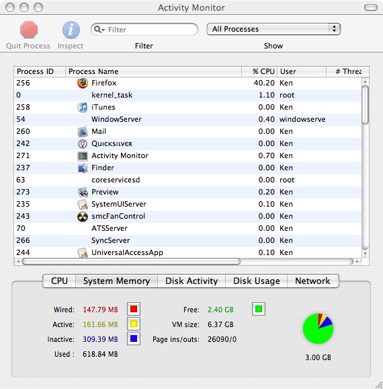
Task: Click the Free value 2.40 GB
Action: coord(220,310)
